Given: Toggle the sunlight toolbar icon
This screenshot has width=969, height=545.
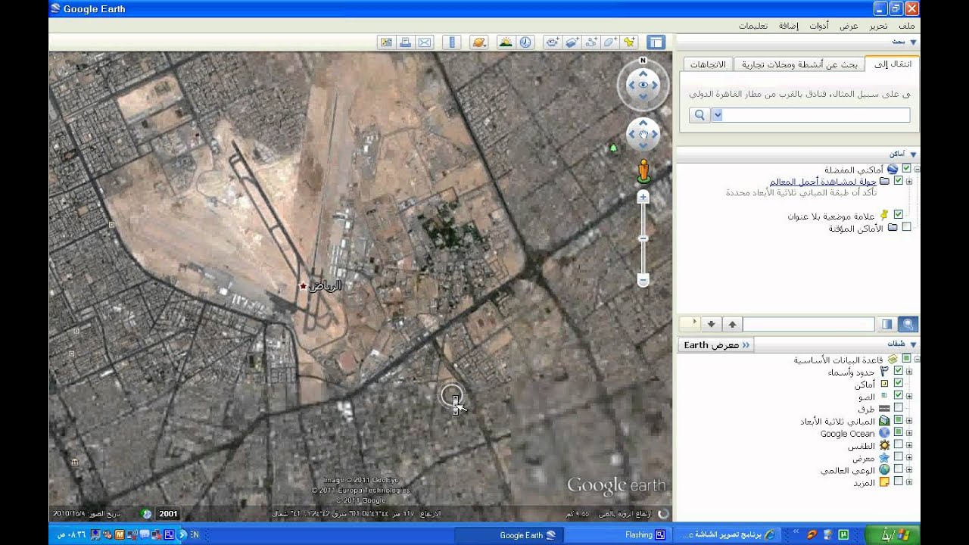Looking at the screenshot, I should click(x=506, y=42).
